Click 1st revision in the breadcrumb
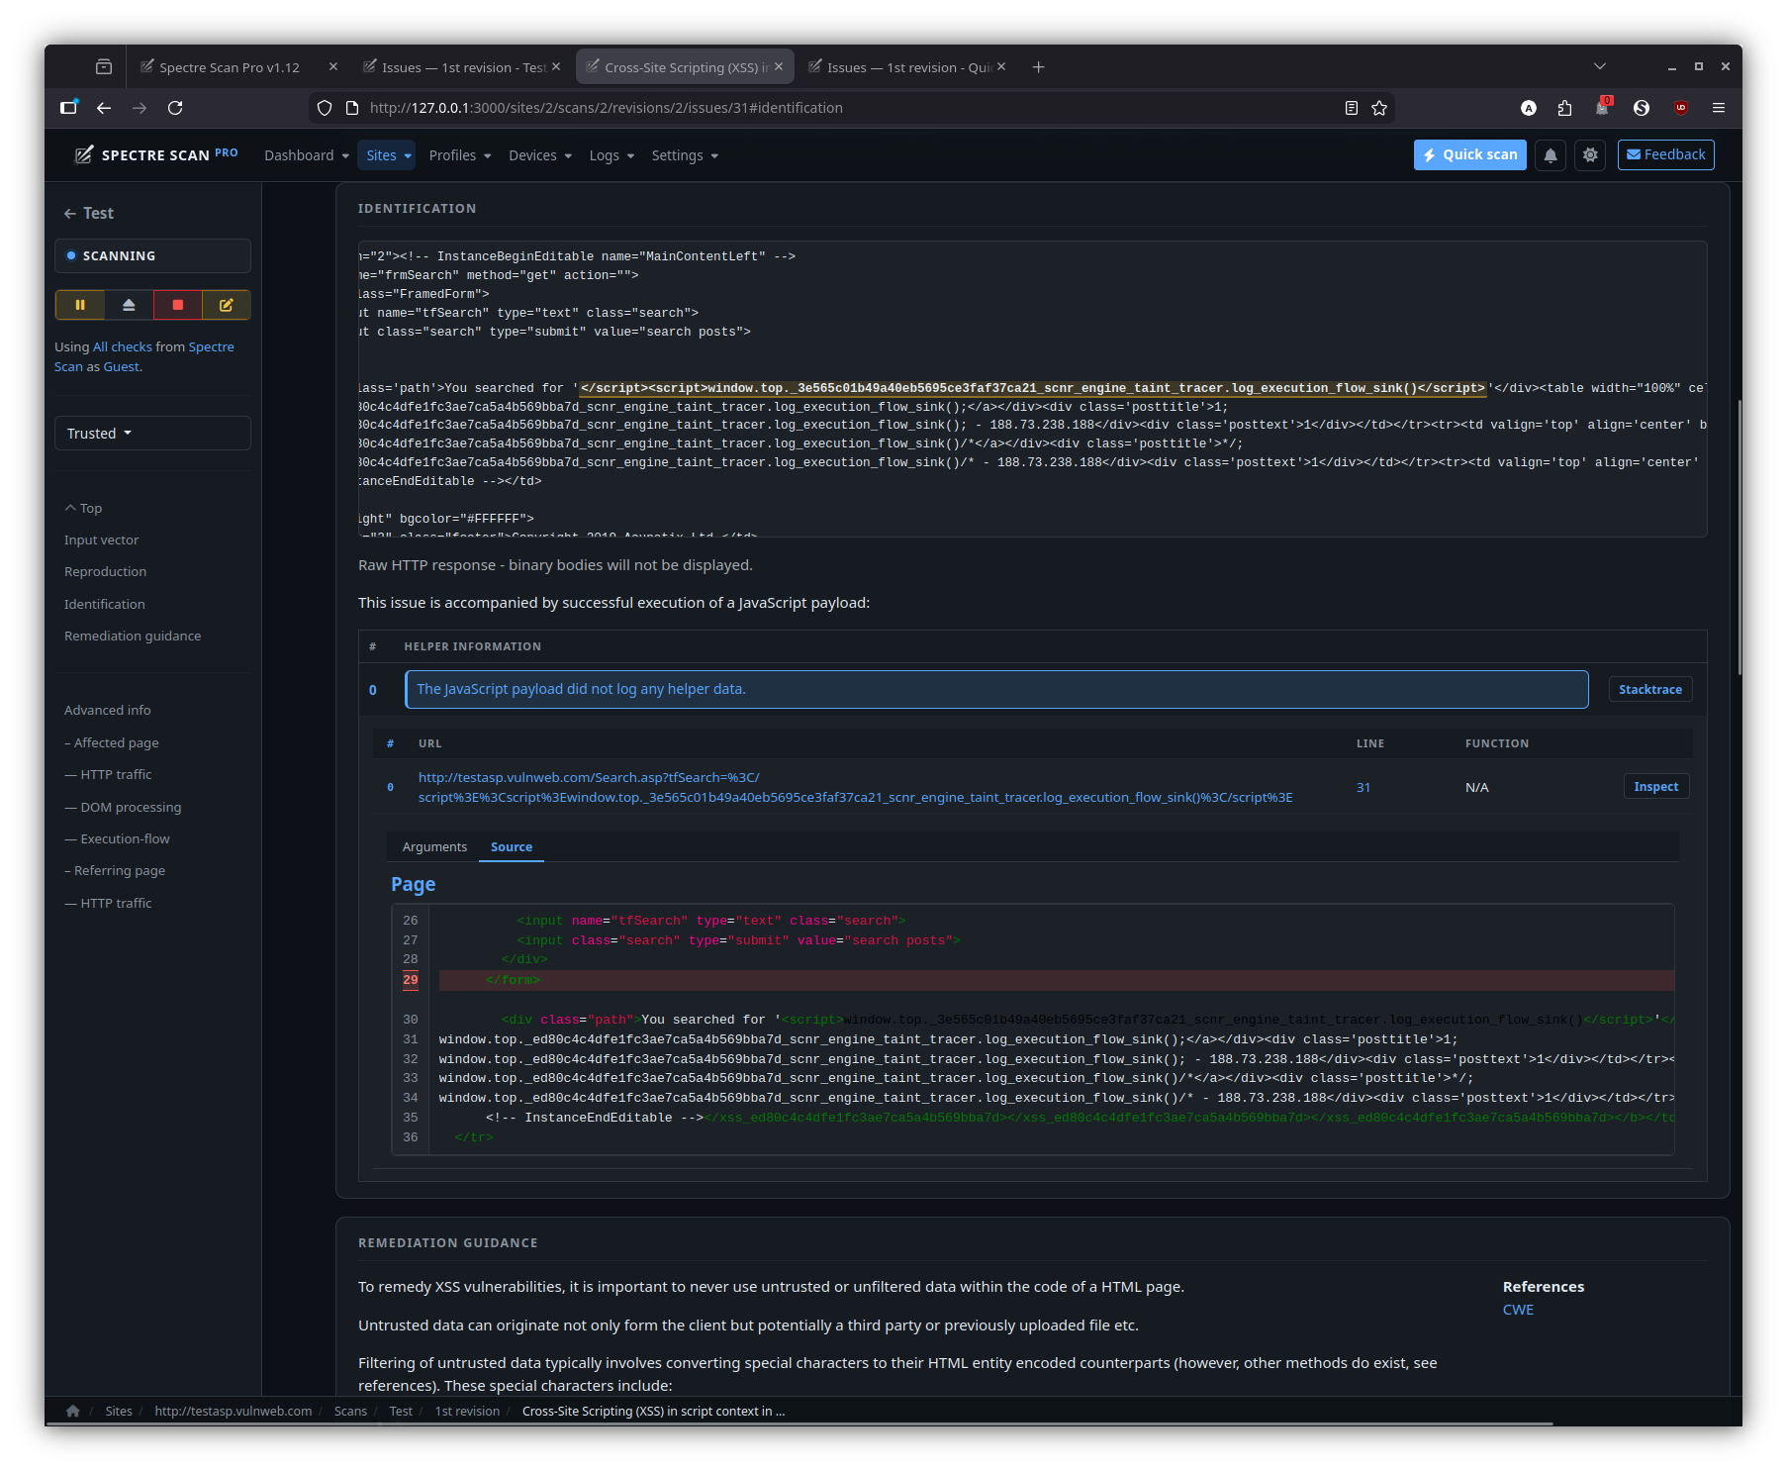Screen dimensions: 1787x1471 coord(467,1411)
